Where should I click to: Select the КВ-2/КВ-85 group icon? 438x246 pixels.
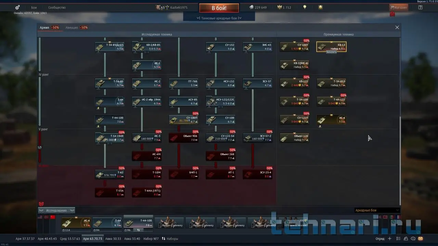click(146, 47)
